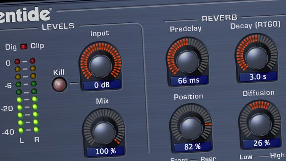Click the Position knob
This screenshot has height=161, width=286.
pyautogui.click(x=191, y=128)
